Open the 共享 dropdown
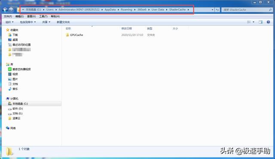 [46, 22]
